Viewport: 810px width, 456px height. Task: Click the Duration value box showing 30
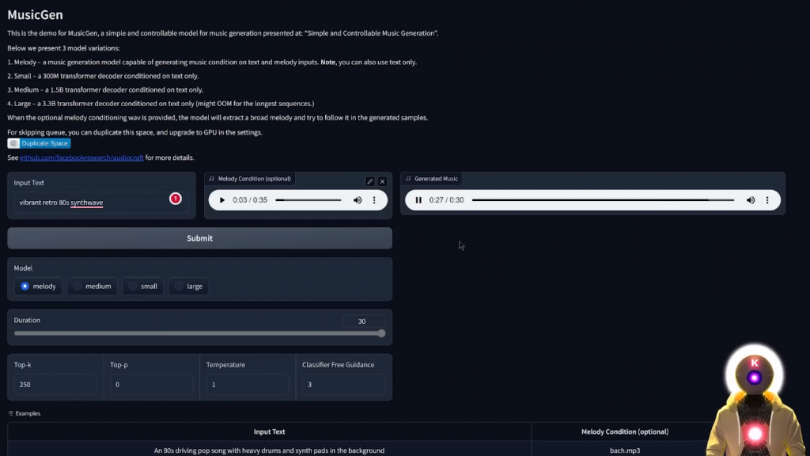(x=364, y=321)
